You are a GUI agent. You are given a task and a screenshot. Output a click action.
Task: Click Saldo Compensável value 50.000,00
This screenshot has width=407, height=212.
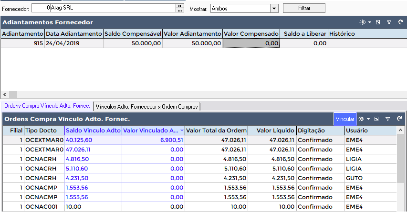[x=133, y=43]
